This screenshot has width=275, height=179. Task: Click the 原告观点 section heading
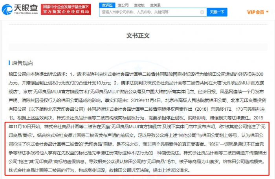[22, 63]
